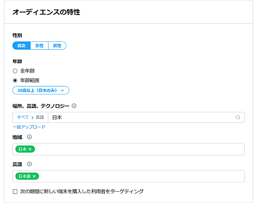Click the 言語 breadcrumb filter
The width and height of the screenshot is (257, 203).
tap(40, 117)
